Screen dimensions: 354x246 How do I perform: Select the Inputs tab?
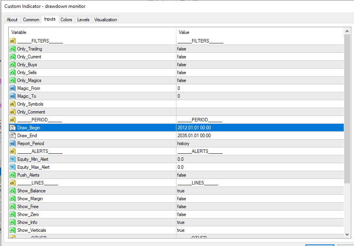pos(50,19)
